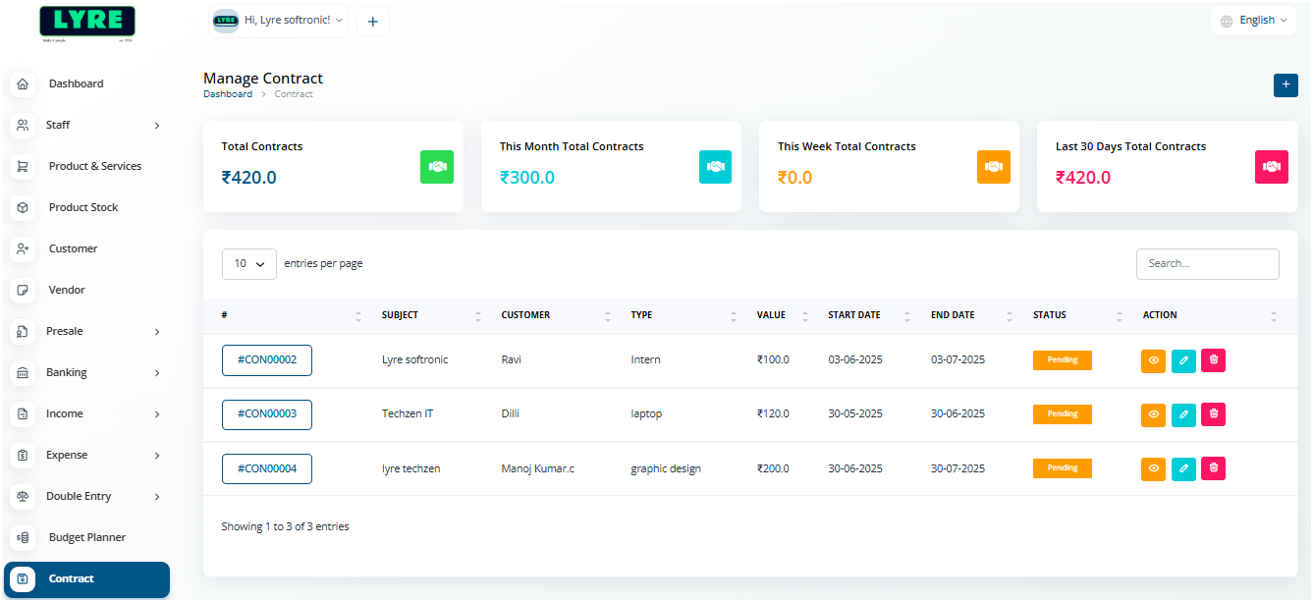Viewport: 1313px width, 602px height.
Task: Click the edit pencil icon for #CON00004
Action: tap(1183, 468)
